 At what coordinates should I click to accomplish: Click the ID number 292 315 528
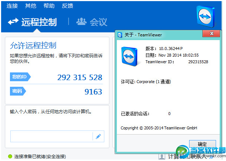pos(80,78)
